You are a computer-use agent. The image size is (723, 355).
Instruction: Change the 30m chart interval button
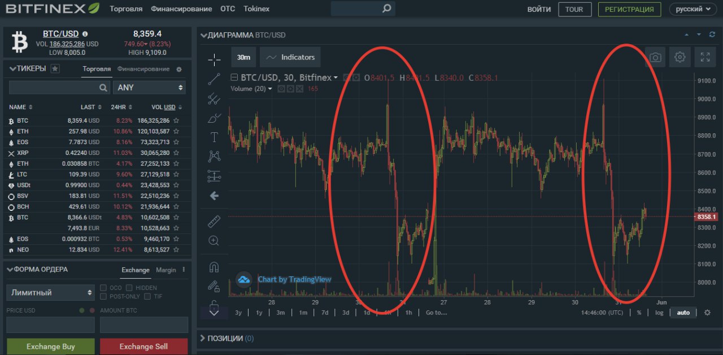(243, 57)
